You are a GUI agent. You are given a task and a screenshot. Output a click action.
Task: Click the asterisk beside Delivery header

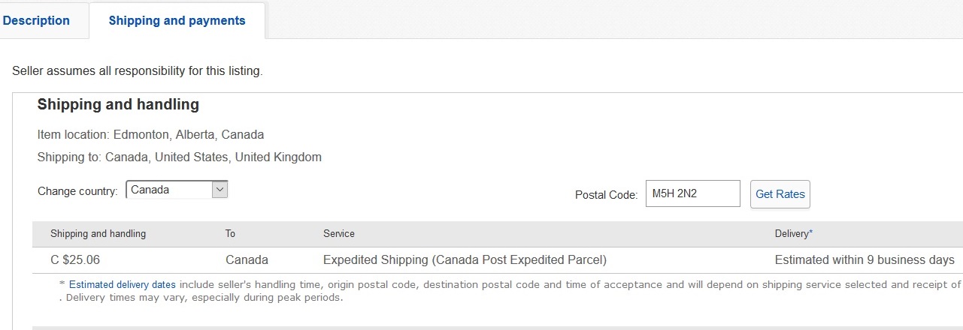tap(810, 233)
